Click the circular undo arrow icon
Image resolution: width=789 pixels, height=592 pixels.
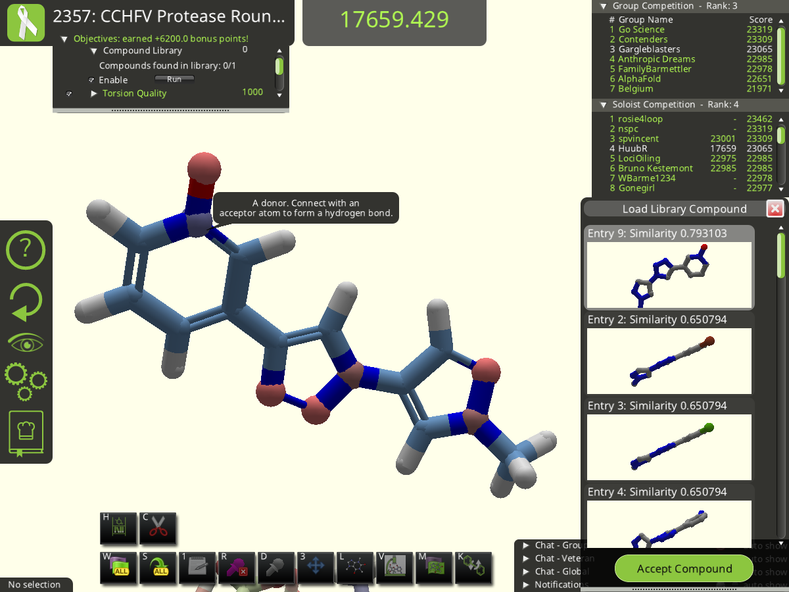26,301
